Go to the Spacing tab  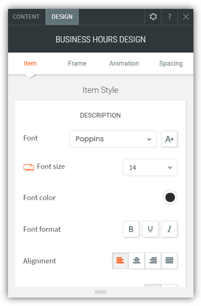171,63
